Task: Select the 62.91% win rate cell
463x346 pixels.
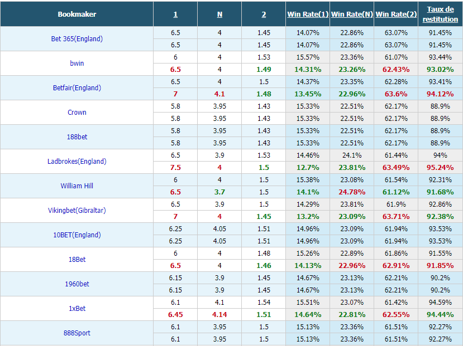Action: tap(396, 265)
